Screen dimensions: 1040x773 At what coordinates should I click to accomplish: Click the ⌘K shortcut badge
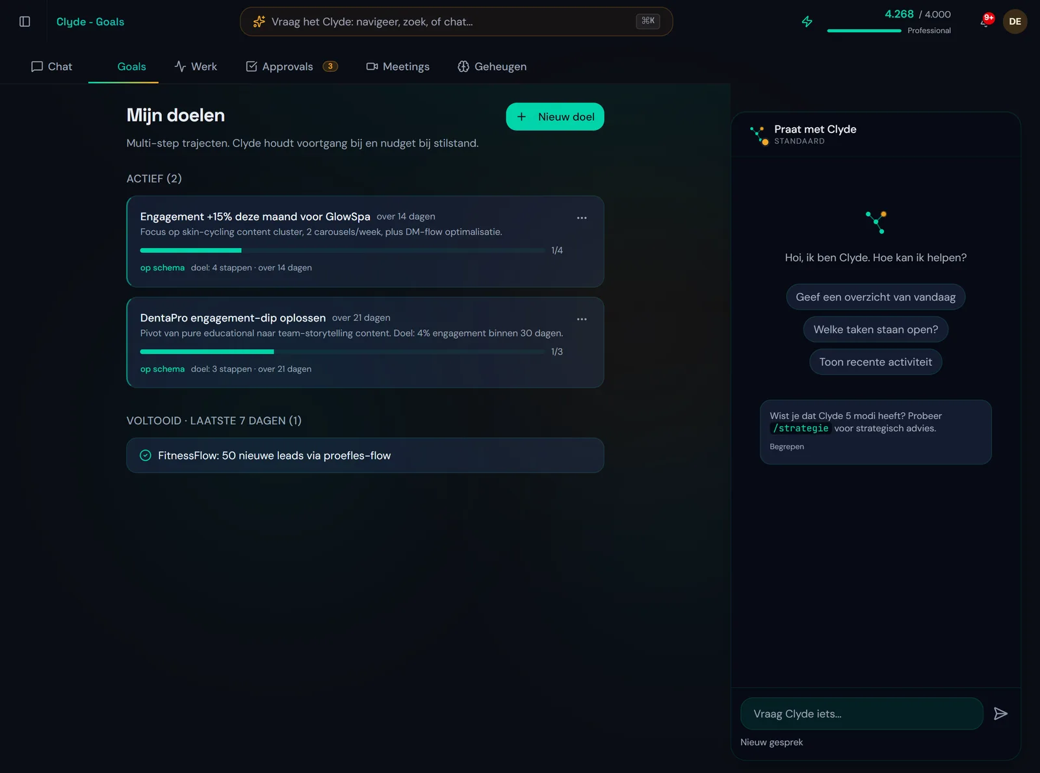[x=648, y=21]
